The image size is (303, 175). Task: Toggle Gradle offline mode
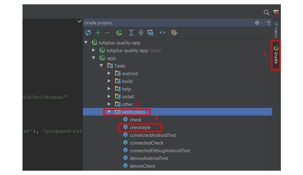coord(162,33)
